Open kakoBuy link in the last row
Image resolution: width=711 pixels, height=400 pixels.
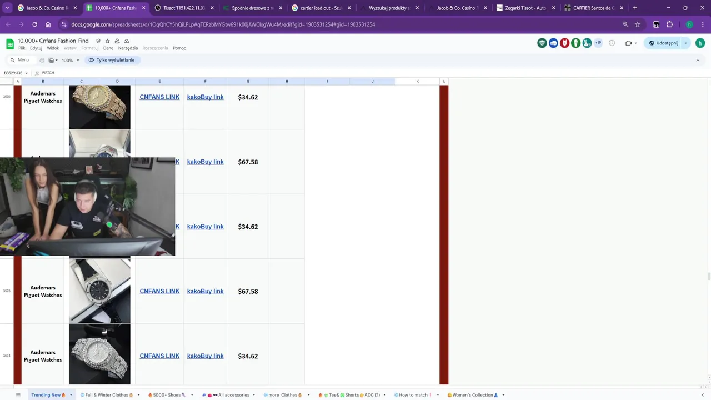205,356
